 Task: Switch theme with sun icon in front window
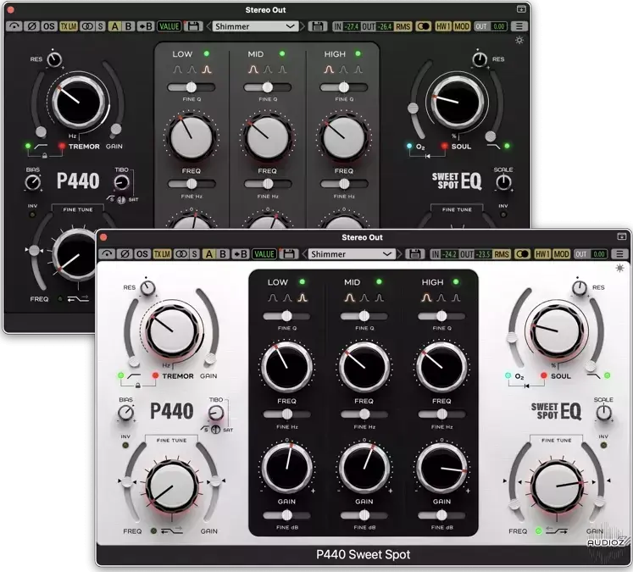[x=619, y=268]
